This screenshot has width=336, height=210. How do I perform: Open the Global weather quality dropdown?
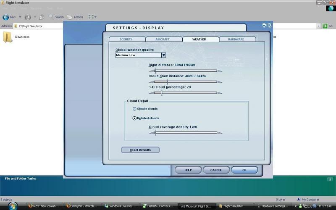[x=164, y=55]
